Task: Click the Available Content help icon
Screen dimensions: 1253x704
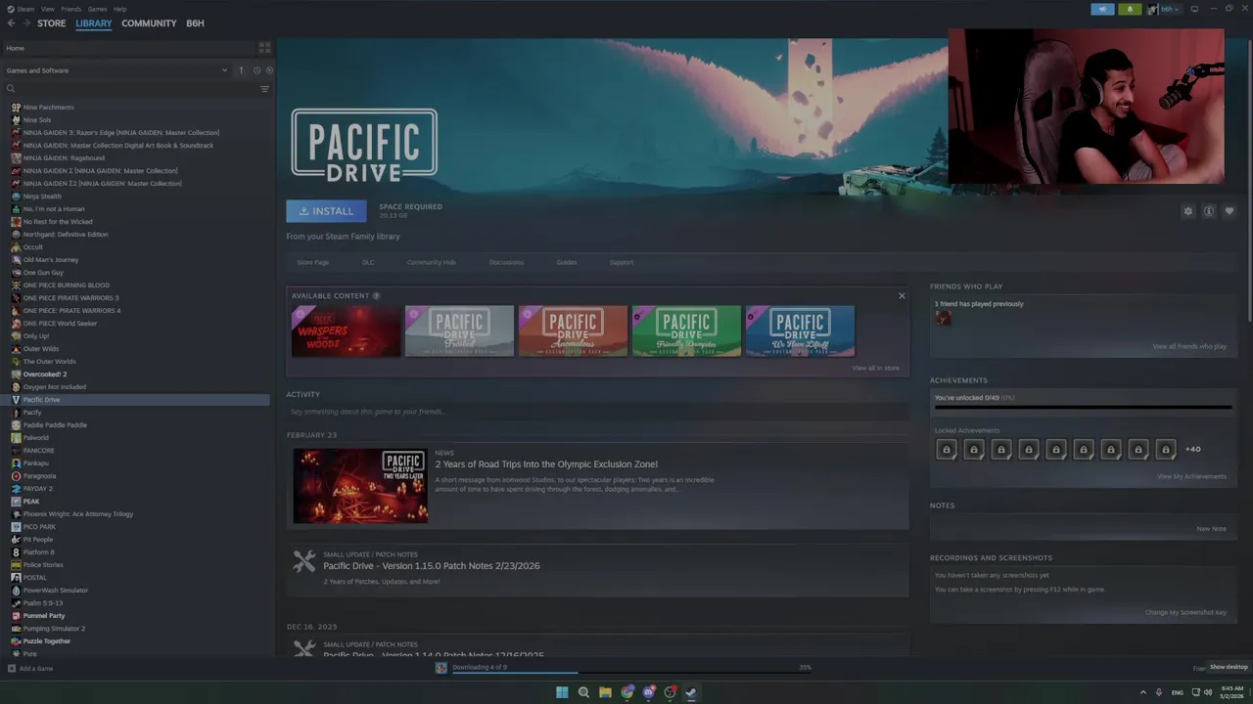Action: [376, 295]
